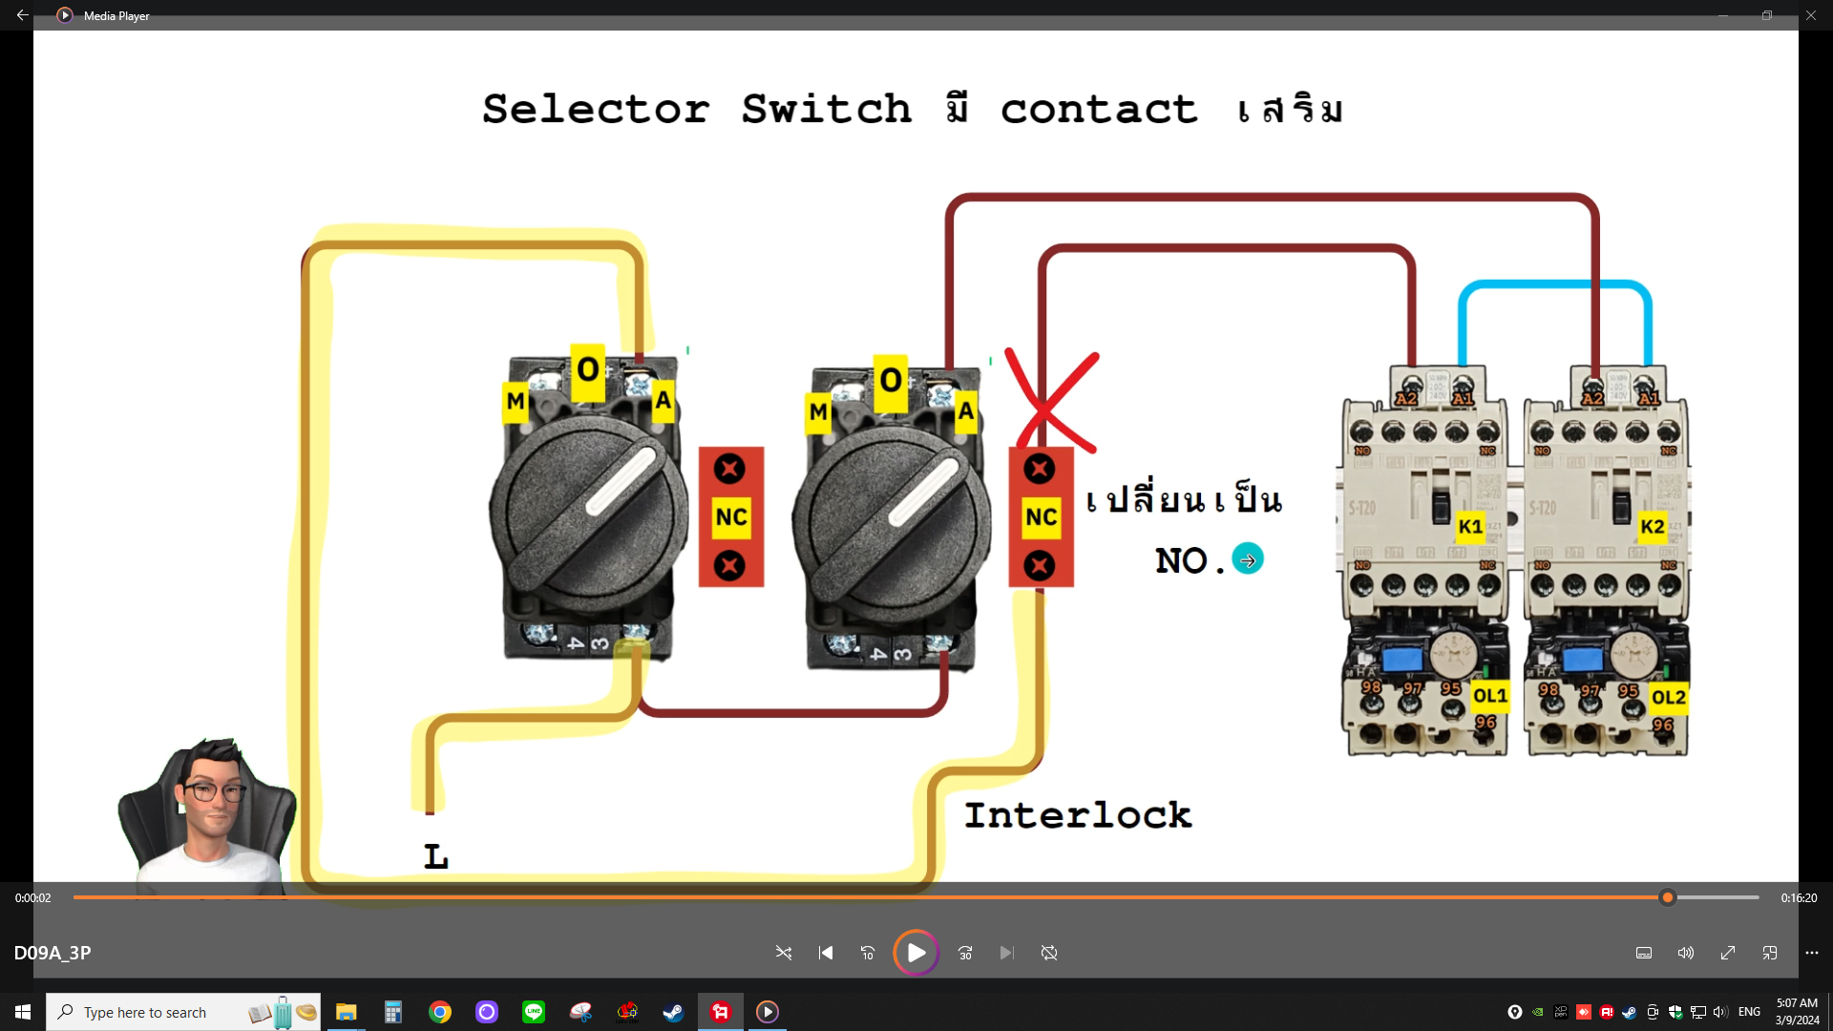Open LINE app from taskbar
The width and height of the screenshot is (1833, 1031).
point(534,1012)
